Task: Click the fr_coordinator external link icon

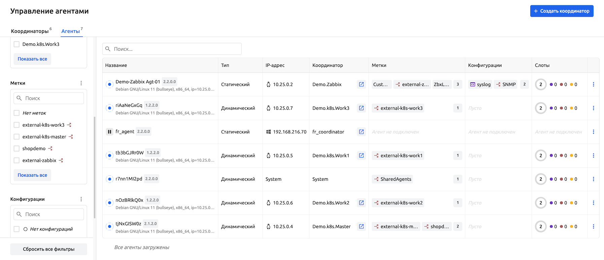Action: 361,132
